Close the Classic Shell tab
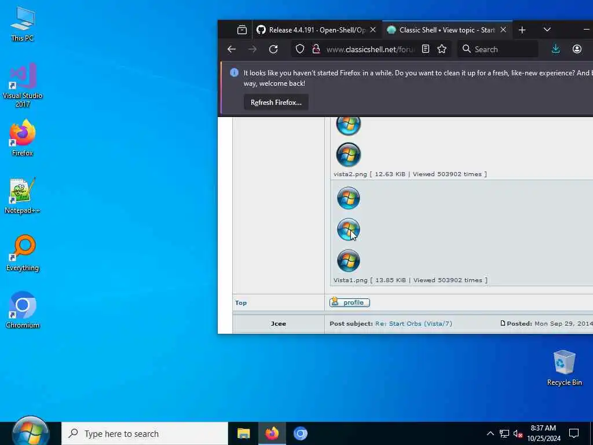The width and height of the screenshot is (593, 445). 503,30
